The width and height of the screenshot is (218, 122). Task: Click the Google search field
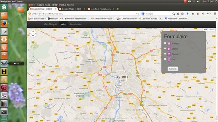coord(158,14)
